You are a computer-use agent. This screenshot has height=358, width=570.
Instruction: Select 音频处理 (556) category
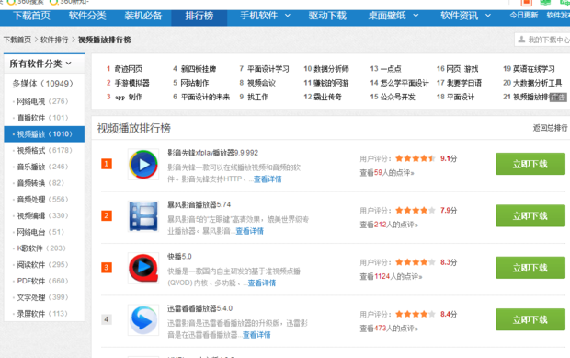point(42,200)
